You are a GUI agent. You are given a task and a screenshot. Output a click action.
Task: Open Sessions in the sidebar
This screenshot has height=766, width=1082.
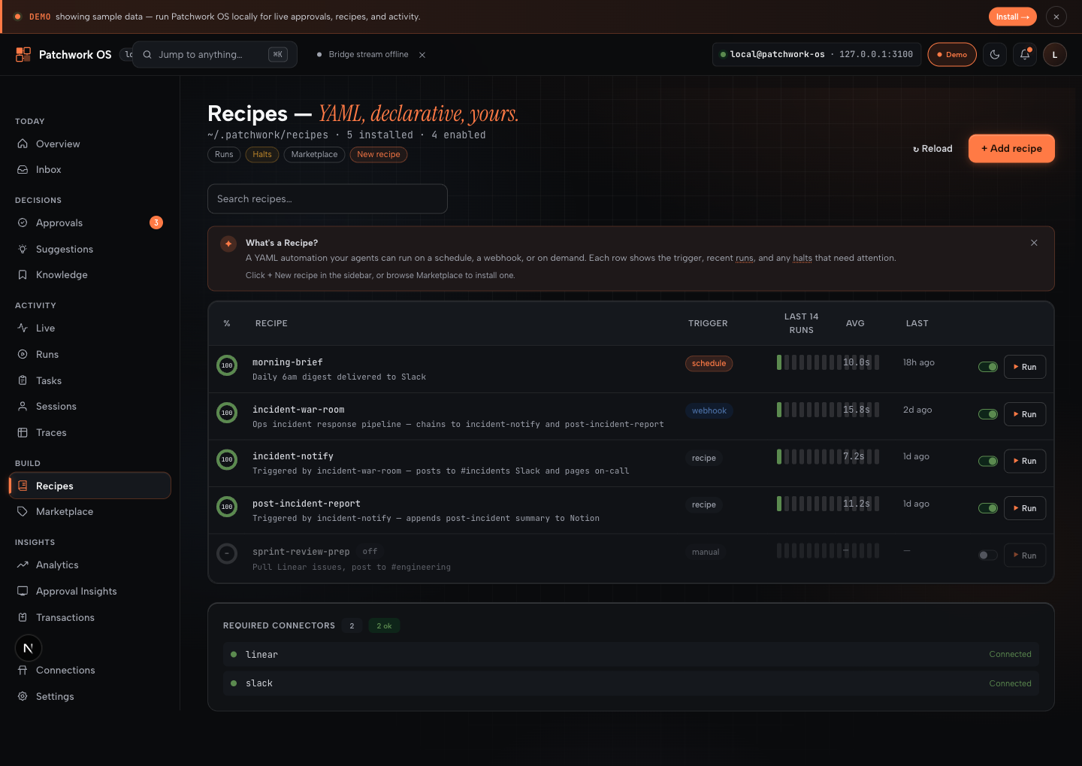tap(90, 407)
